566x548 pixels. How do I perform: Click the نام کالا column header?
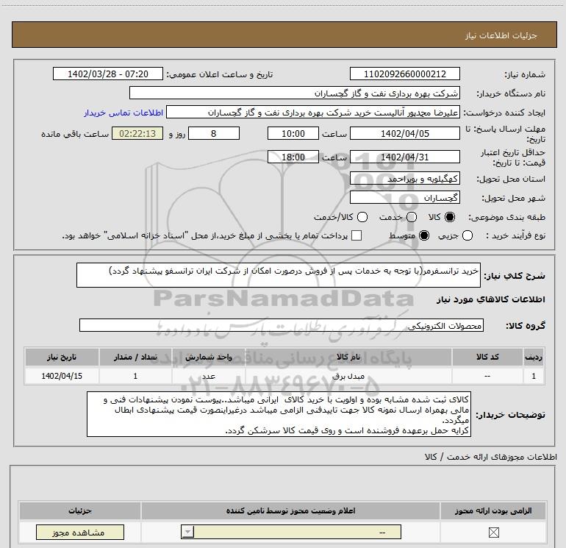click(348, 357)
